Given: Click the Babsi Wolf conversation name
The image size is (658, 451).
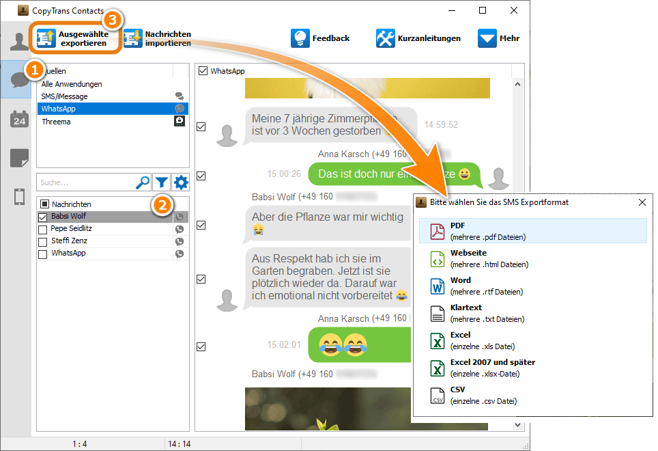Looking at the screenshot, I should coord(68,216).
